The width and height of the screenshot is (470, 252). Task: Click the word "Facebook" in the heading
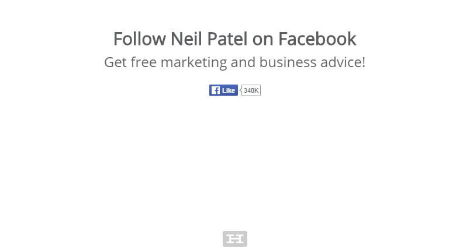point(317,39)
